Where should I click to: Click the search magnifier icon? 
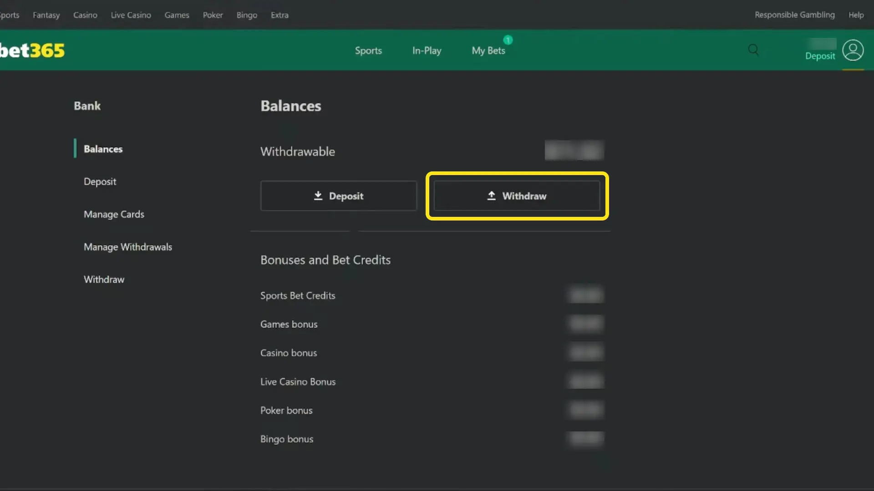click(753, 50)
